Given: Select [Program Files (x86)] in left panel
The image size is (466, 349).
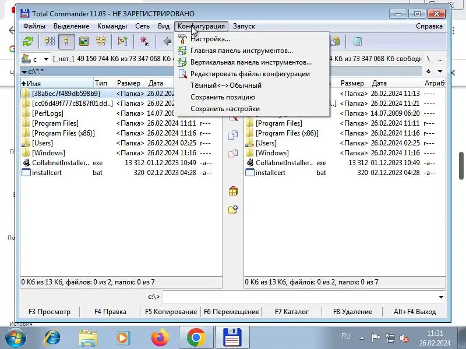Looking at the screenshot, I should pyautogui.click(x=121, y=133).
